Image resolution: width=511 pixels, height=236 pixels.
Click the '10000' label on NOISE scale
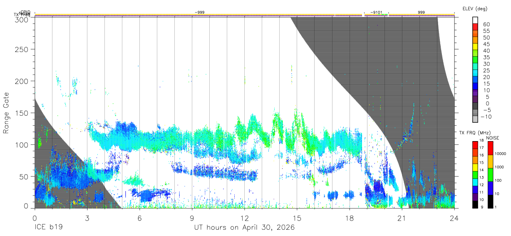coord(501,154)
